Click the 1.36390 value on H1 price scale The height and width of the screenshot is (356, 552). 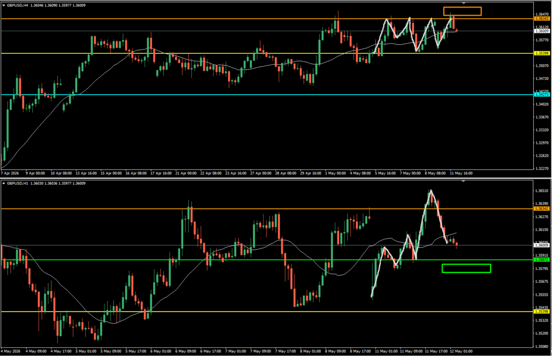tap(542, 204)
